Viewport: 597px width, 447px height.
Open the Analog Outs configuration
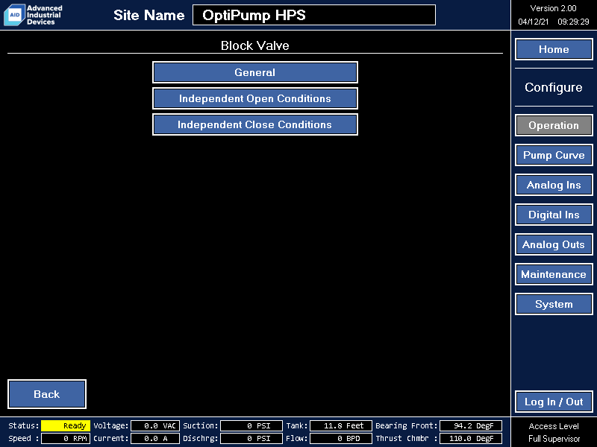(x=554, y=244)
